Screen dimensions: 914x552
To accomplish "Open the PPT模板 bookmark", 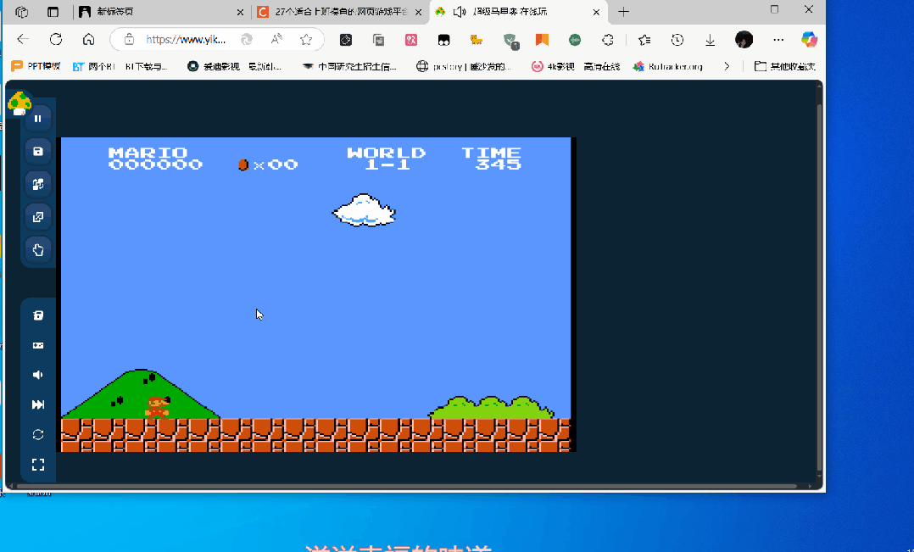I will tap(36, 66).
